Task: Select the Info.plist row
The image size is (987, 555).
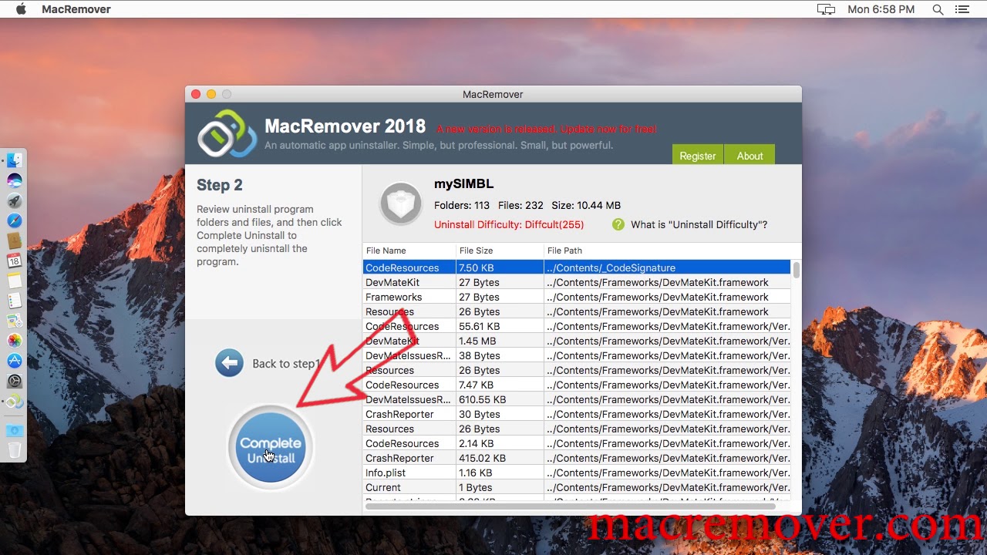Action: tap(577, 473)
